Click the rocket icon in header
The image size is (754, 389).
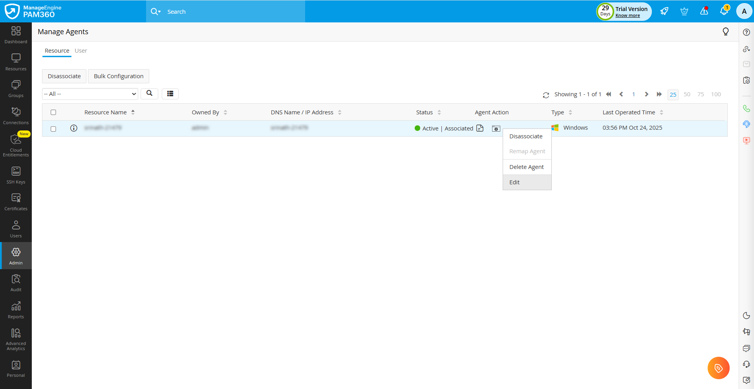(664, 11)
